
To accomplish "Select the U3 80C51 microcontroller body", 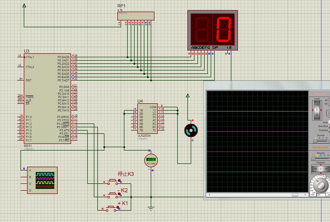I will point(47,98).
